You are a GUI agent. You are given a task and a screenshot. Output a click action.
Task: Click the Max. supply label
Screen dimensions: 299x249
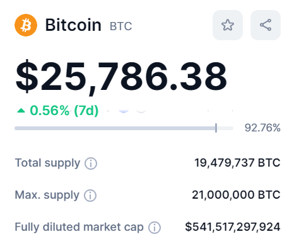pos(47,195)
